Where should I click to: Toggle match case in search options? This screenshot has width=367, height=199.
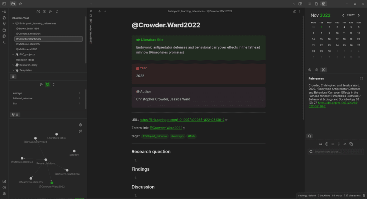tap(320, 144)
